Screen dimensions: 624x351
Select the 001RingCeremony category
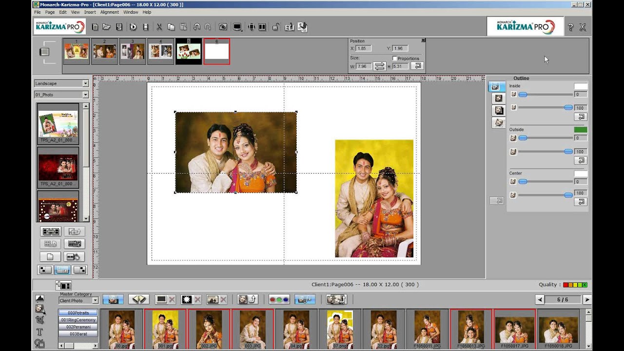click(78, 320)
